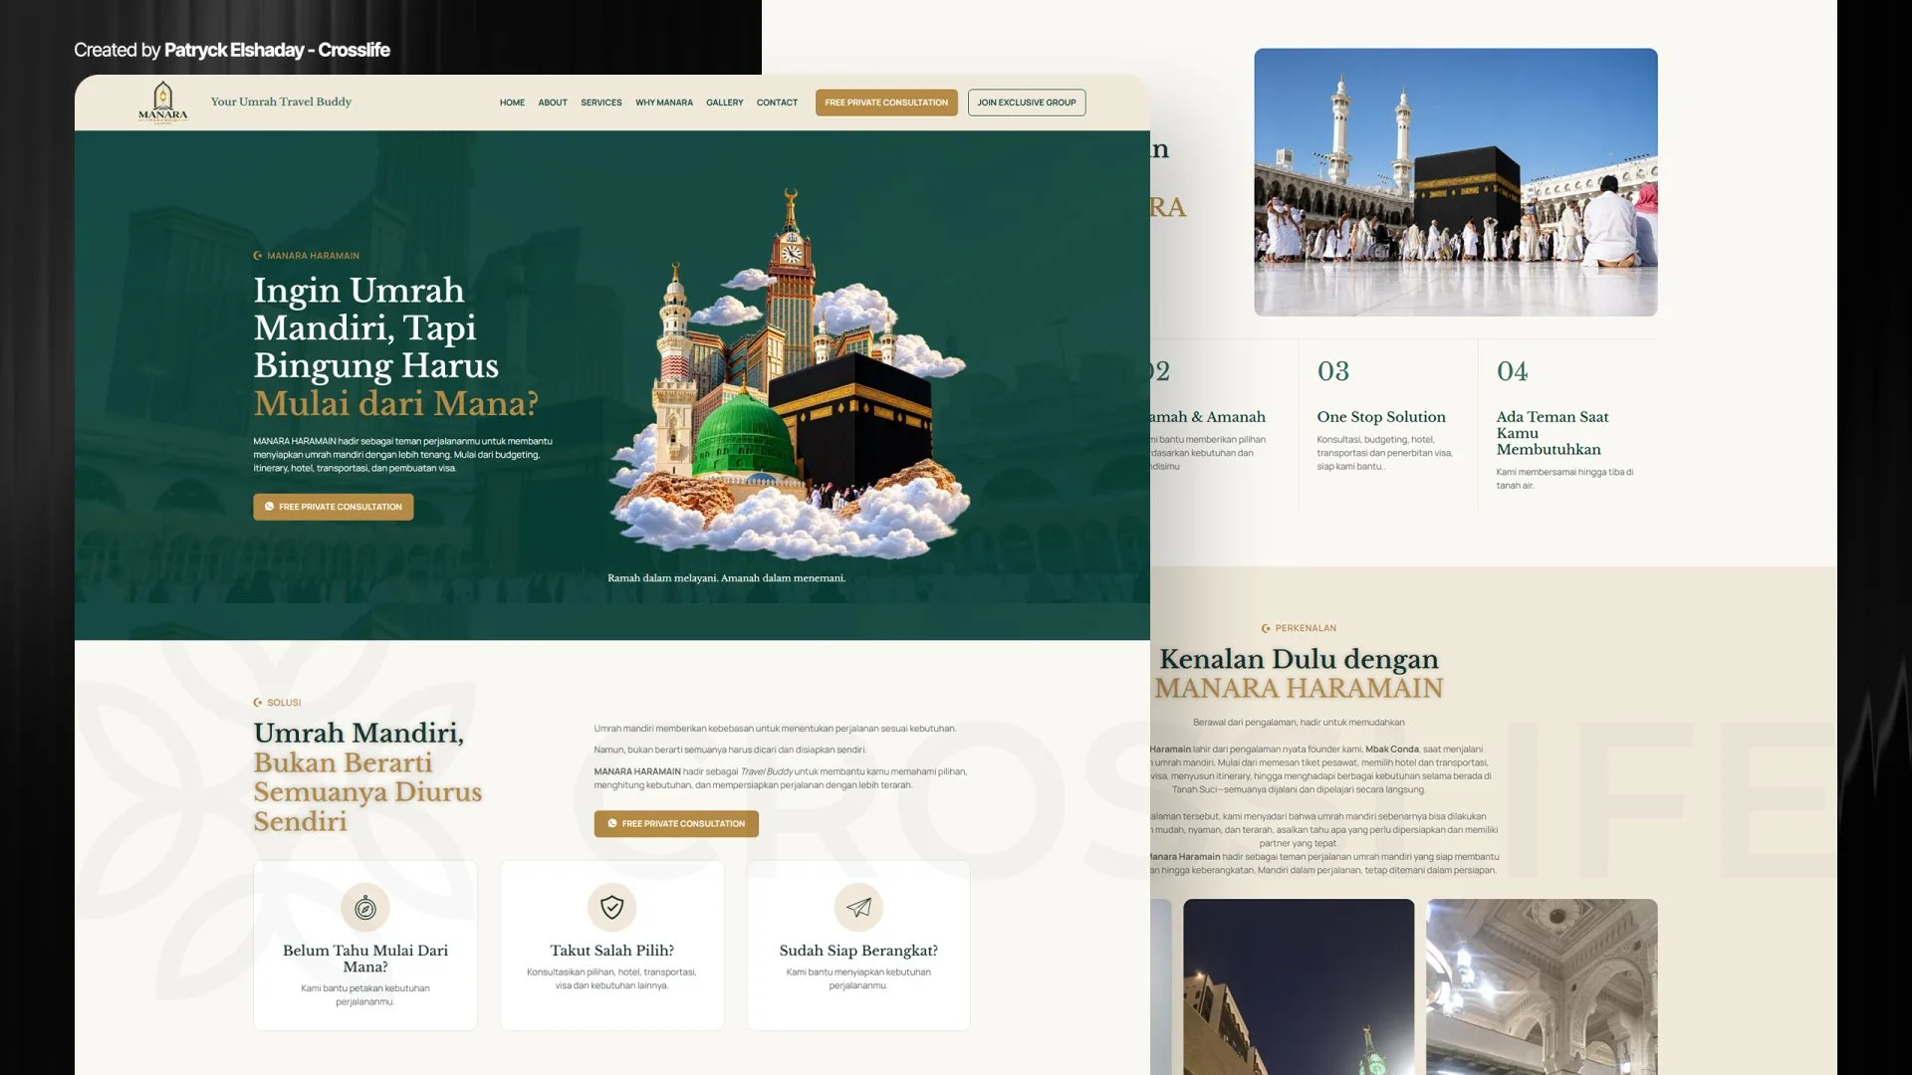Click the crescent icon beside PERKENALAN label
1912x1075 pixels.
point(1266,628)
